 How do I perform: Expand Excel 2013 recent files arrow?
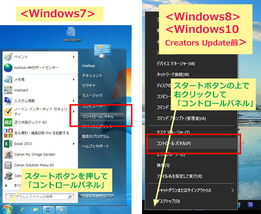[x=74, y=144]
